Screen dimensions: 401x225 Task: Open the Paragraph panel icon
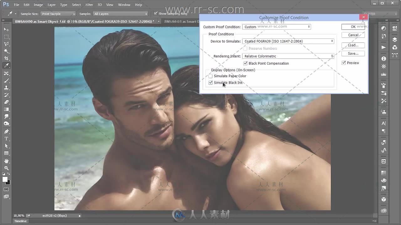point(384,131)
